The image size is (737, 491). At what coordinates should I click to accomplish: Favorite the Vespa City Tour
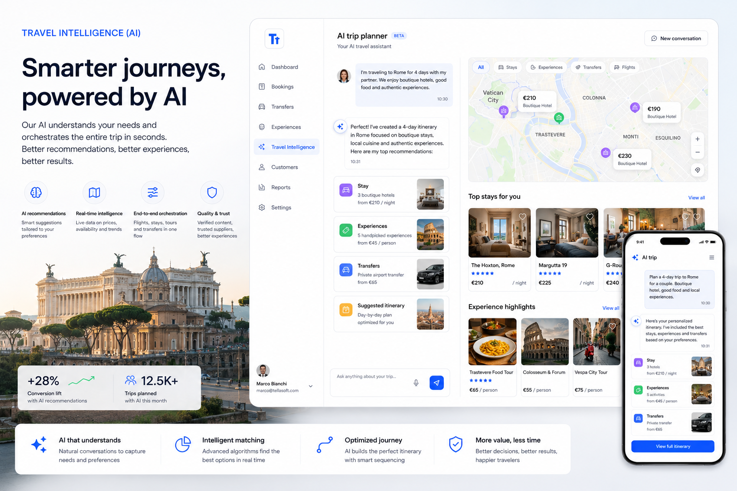[x=612, y=327]
